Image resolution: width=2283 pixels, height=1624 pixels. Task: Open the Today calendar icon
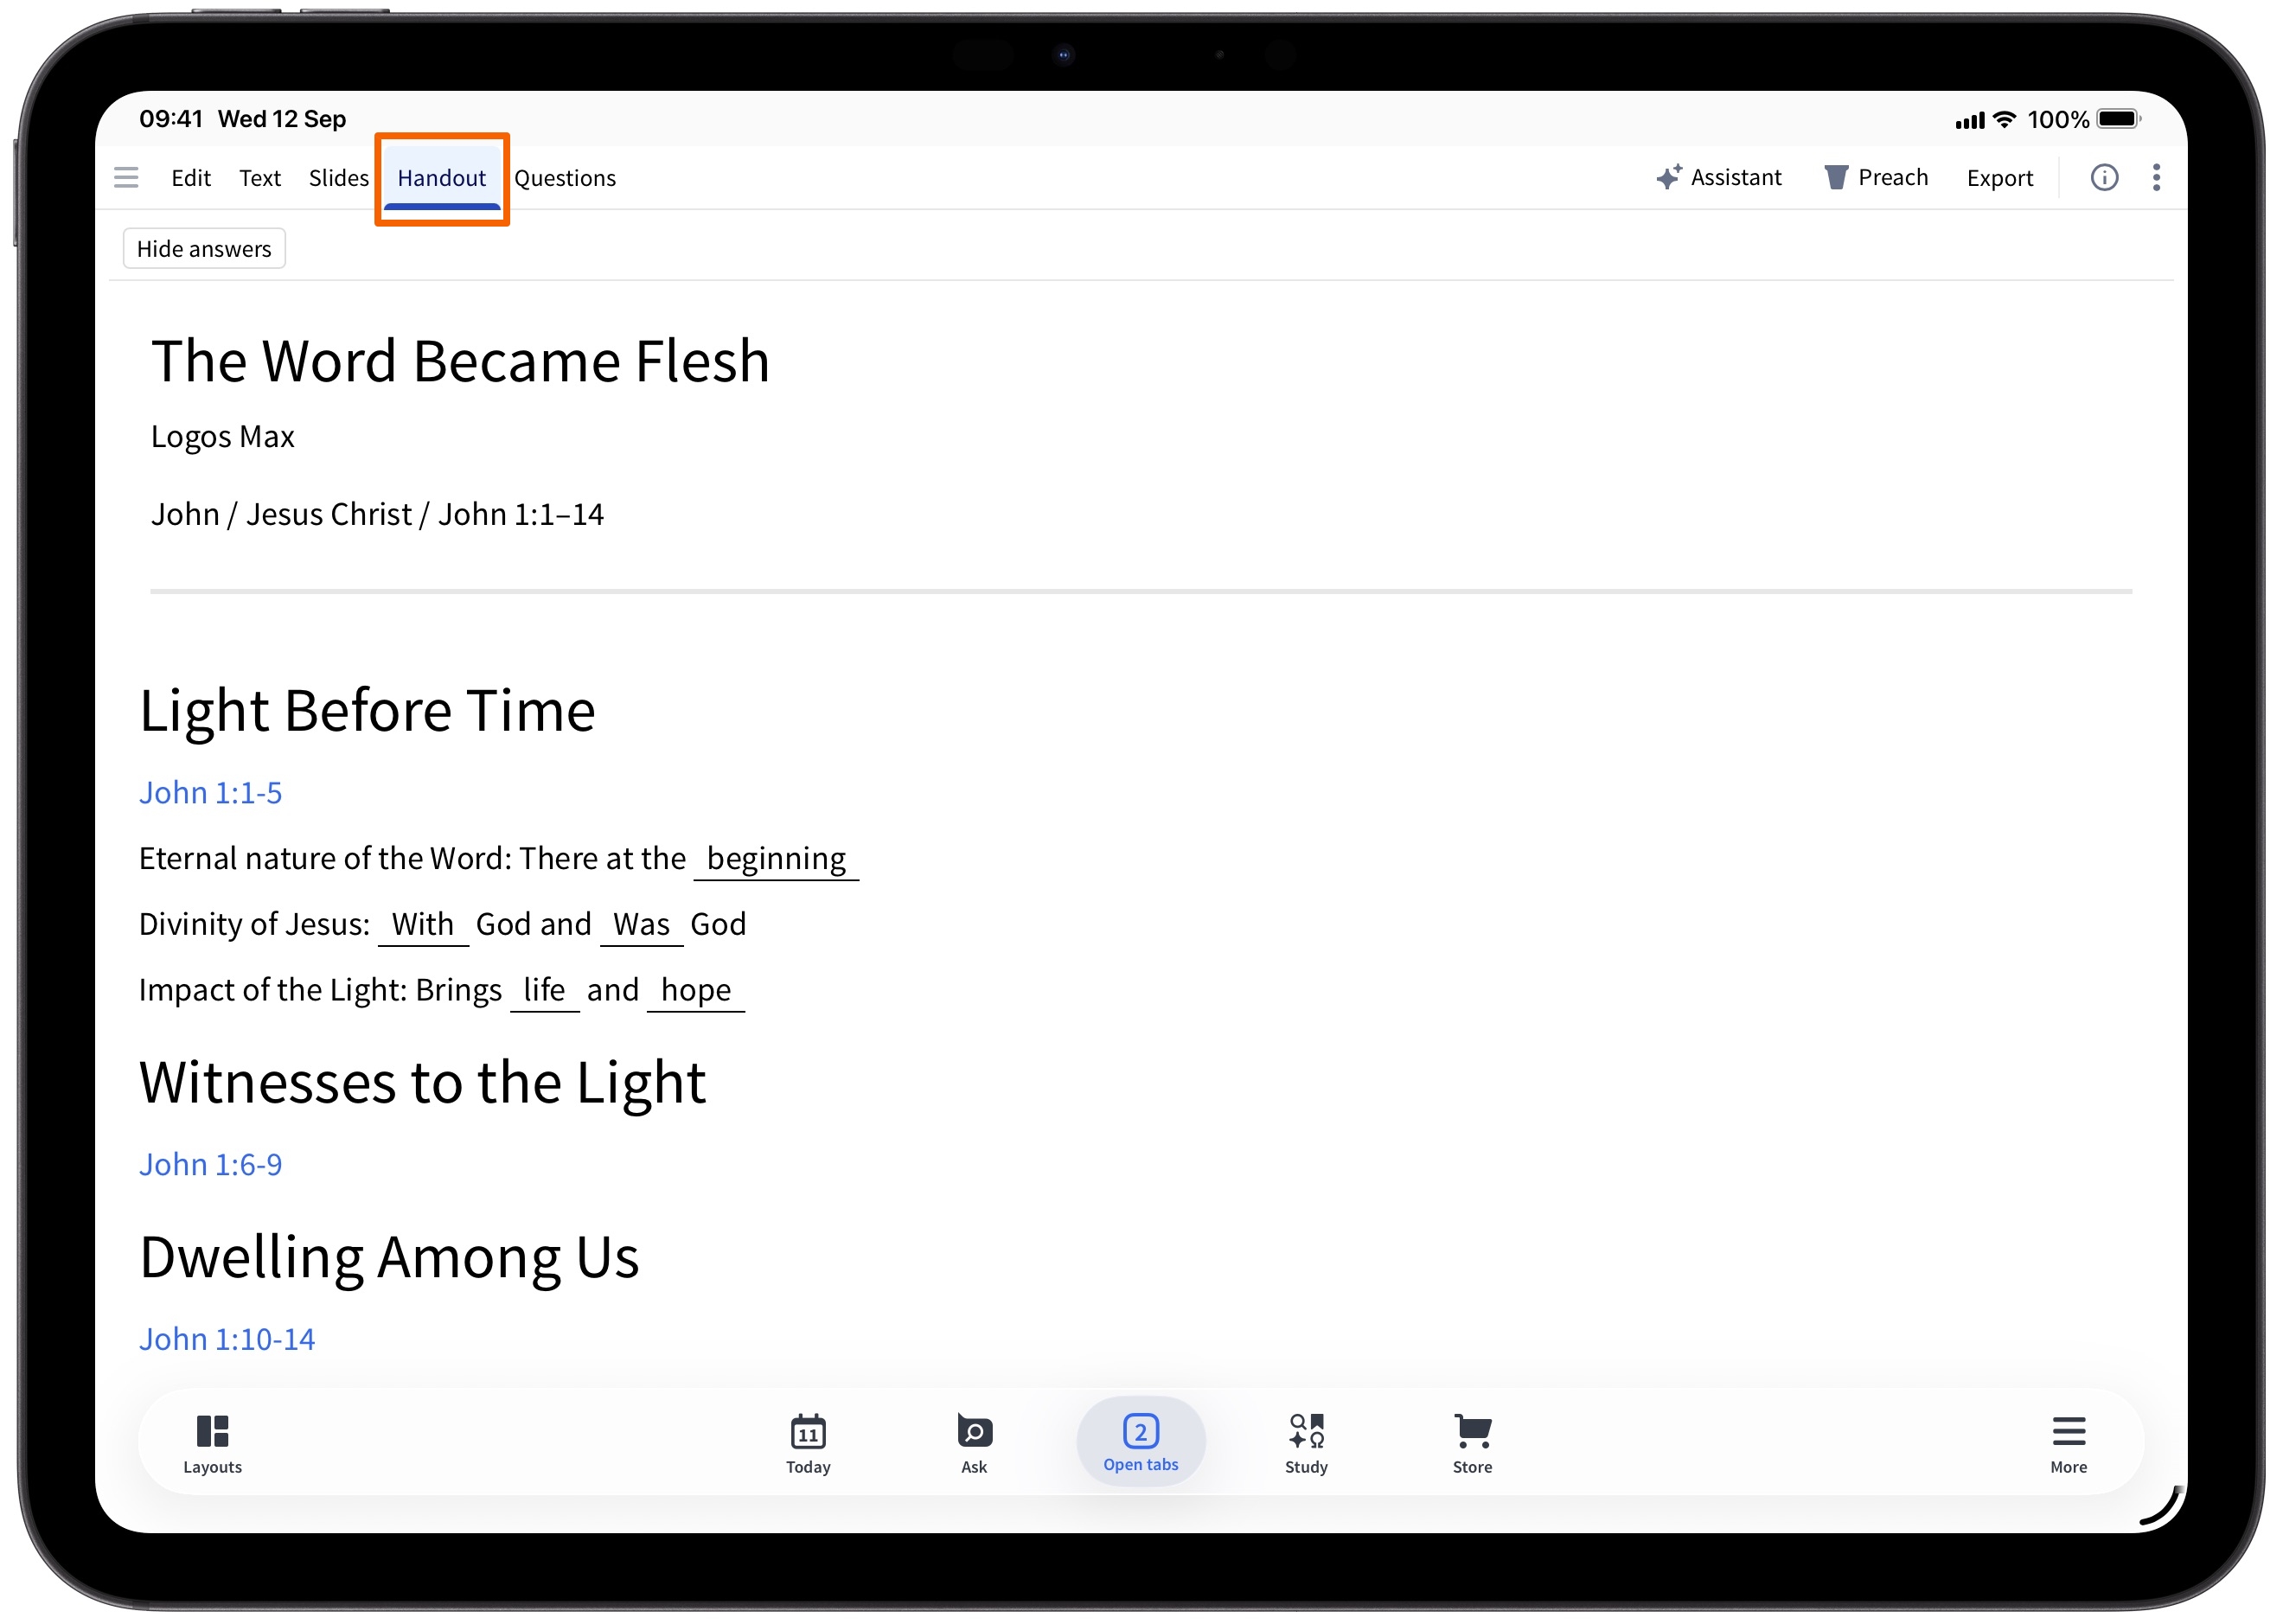click(x=808, y=1443)
